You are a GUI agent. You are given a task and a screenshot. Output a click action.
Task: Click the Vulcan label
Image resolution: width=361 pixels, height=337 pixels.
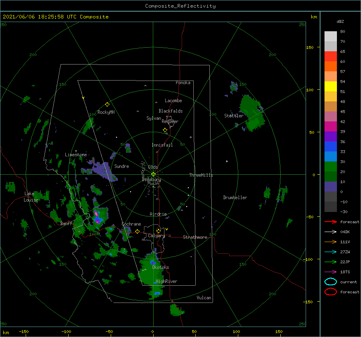tap(204, 298)
